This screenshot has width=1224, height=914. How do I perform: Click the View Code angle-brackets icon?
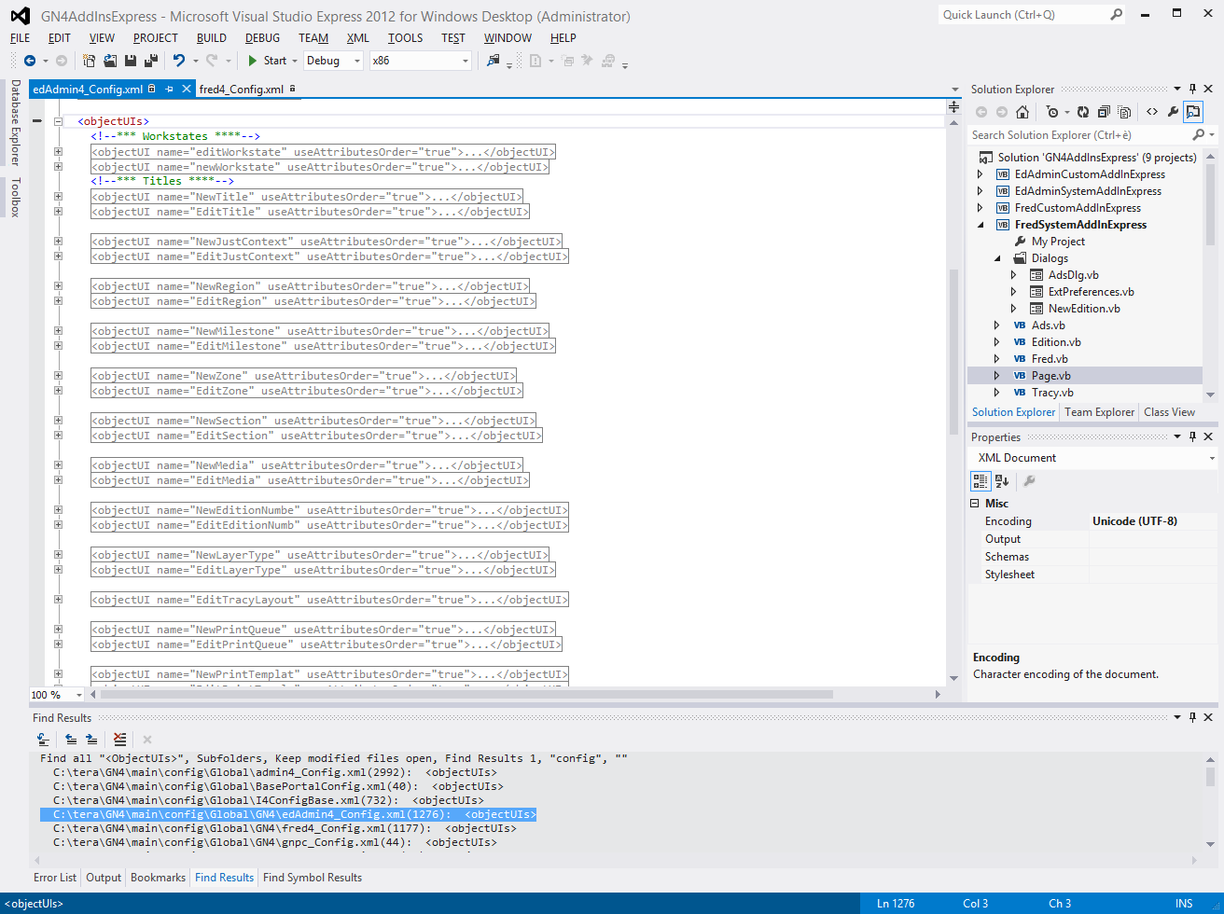point(1152,112)
